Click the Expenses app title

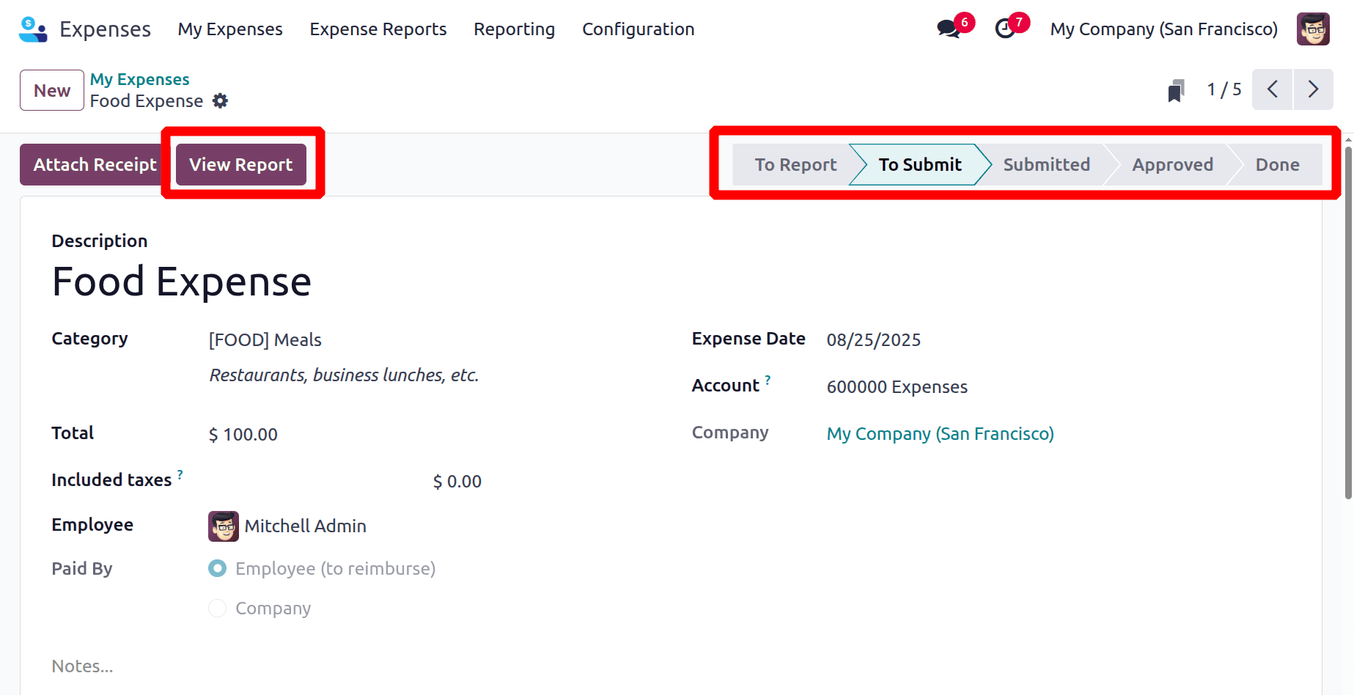coord(105,29)
